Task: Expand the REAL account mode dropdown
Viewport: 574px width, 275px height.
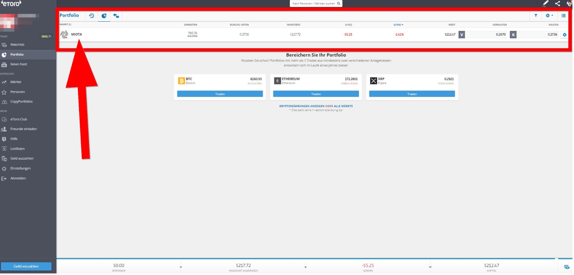Action: pos(46,36)
